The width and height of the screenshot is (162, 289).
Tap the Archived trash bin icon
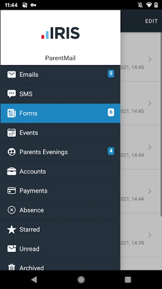click(12, 267)
